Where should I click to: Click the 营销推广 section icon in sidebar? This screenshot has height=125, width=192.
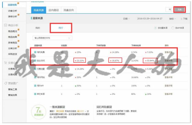coord(5,83)
